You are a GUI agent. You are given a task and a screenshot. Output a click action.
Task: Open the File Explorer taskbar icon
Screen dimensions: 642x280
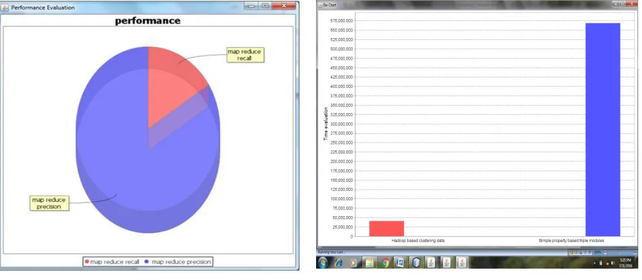(370, 262)
